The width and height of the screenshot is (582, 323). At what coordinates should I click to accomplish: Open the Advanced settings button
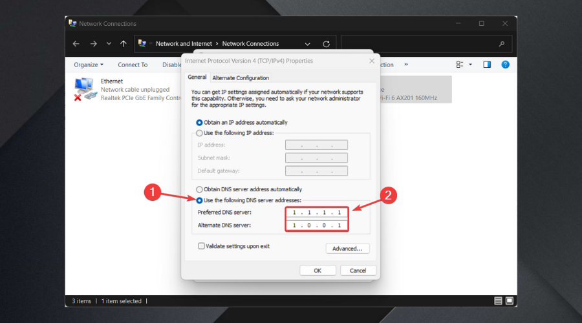347,249
